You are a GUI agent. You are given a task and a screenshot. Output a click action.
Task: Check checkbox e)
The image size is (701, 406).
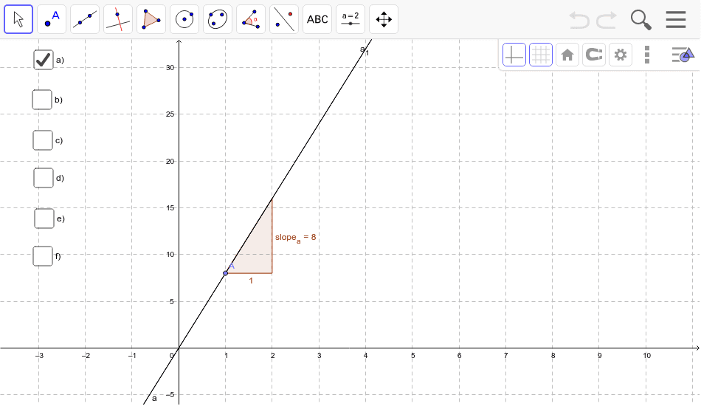[44, 219]
